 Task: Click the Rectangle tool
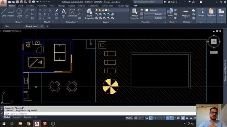tap(32, 10)
